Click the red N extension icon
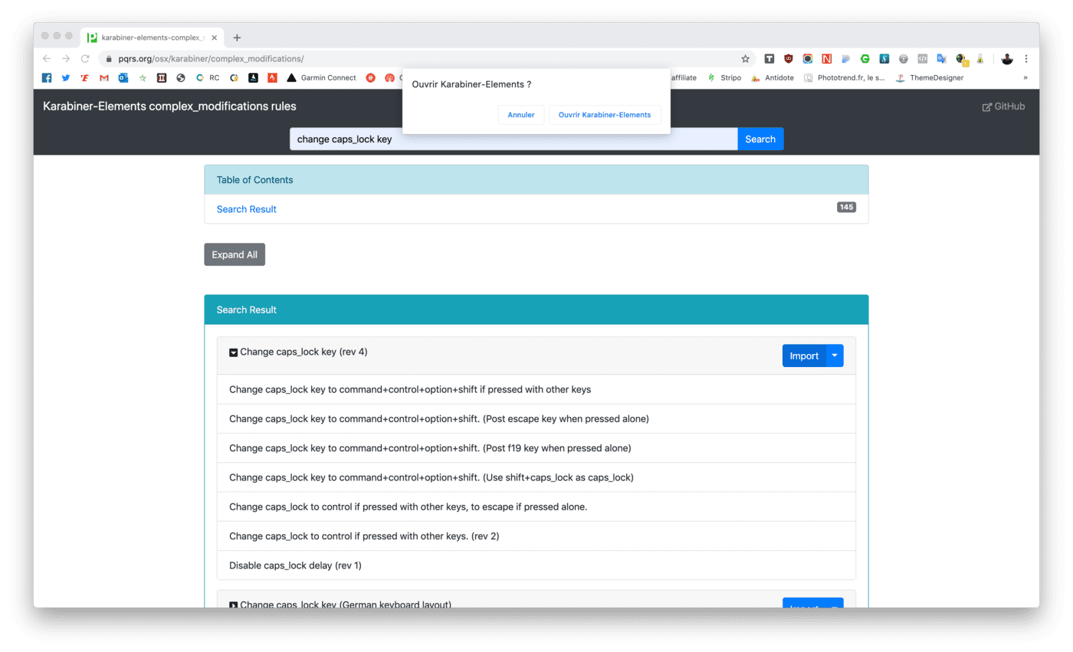 tap(827, 58)
